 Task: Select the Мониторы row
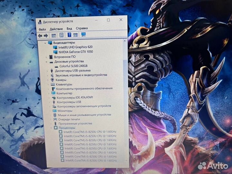pos(65,111)
